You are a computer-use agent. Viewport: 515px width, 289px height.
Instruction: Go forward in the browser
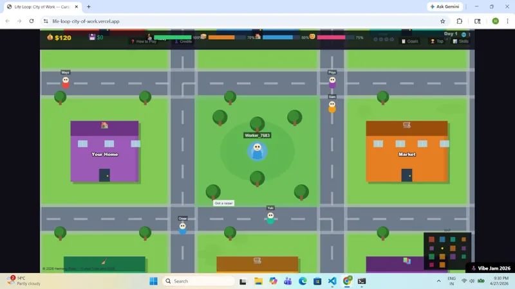click(x=19, y=21)
